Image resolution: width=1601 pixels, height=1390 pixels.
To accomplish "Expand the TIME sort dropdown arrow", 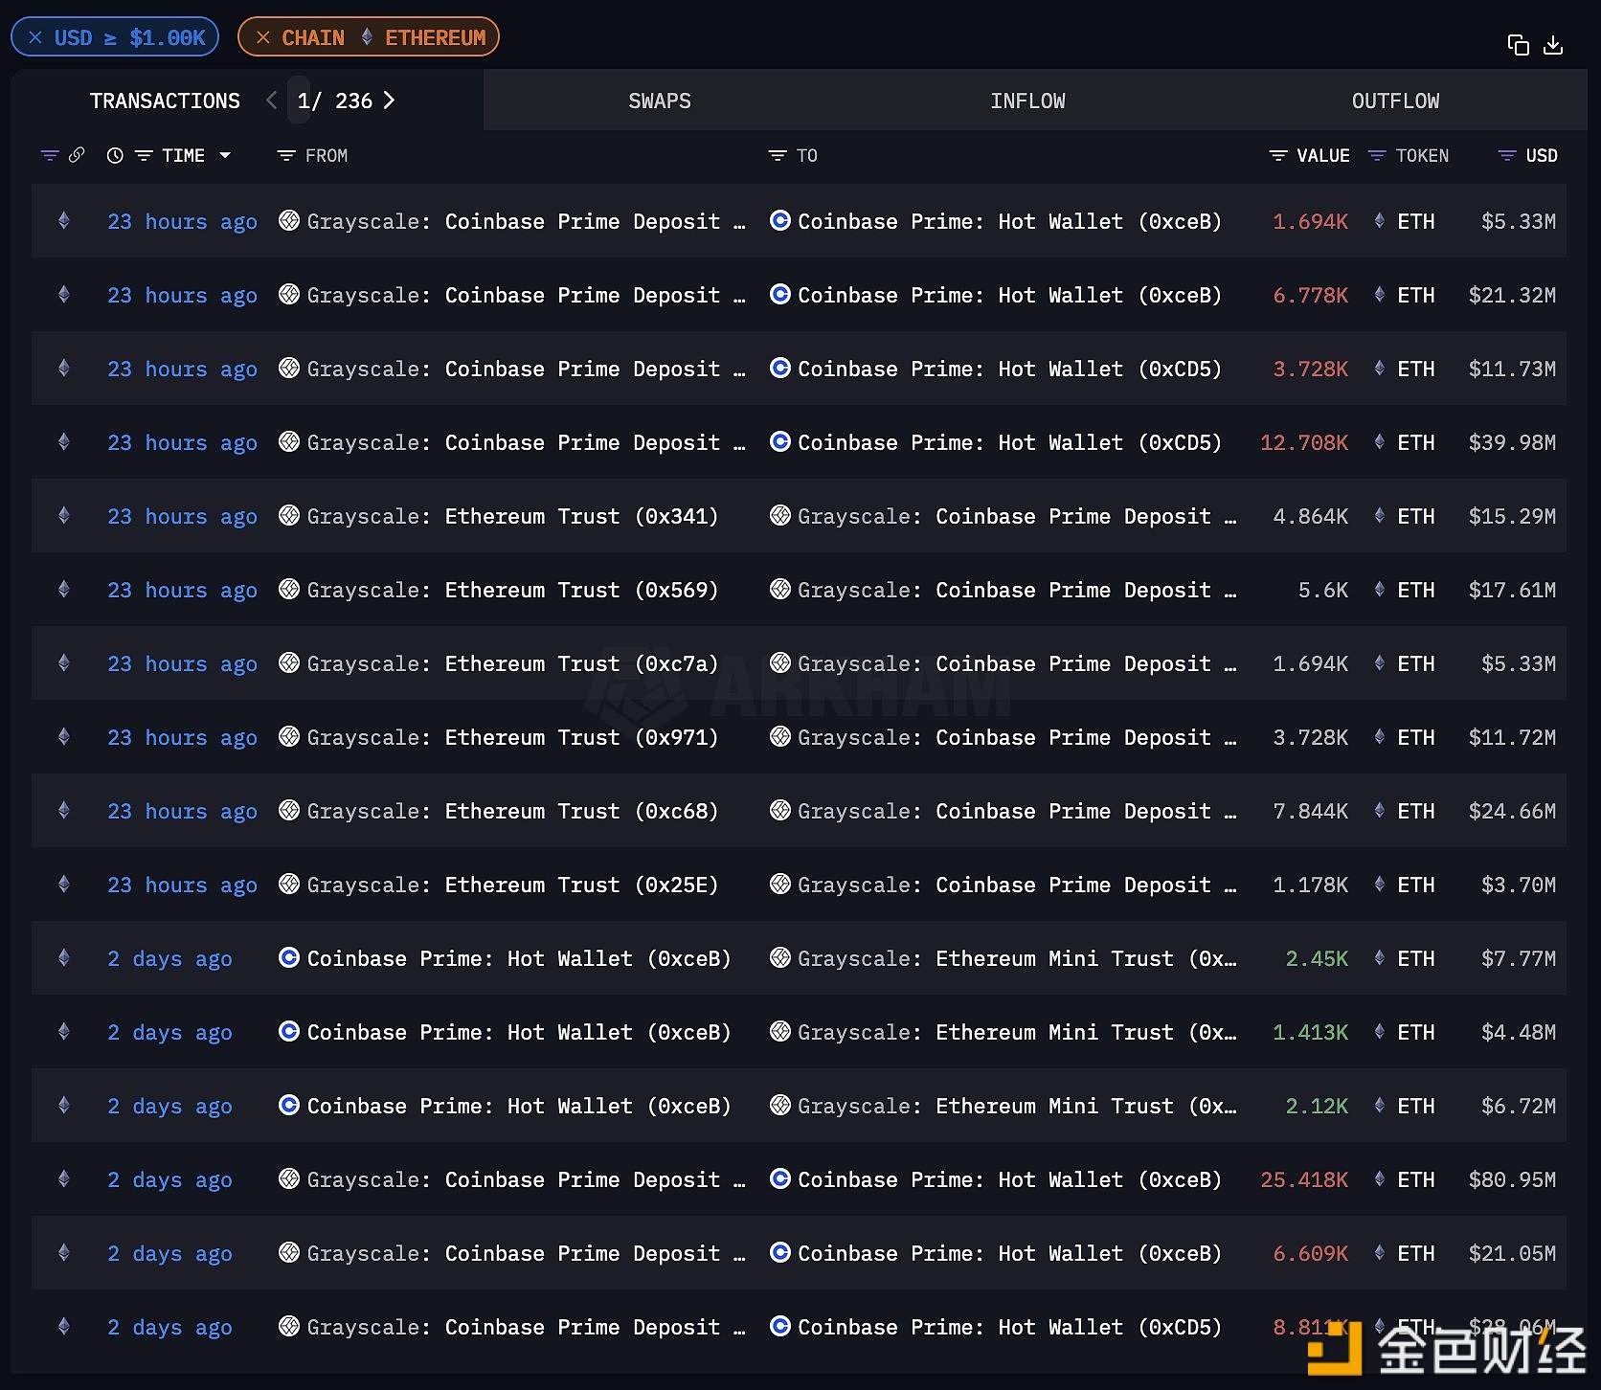I will (x=225, y=155).
